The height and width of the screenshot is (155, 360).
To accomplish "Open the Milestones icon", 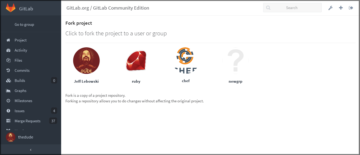I will [9, 101].
